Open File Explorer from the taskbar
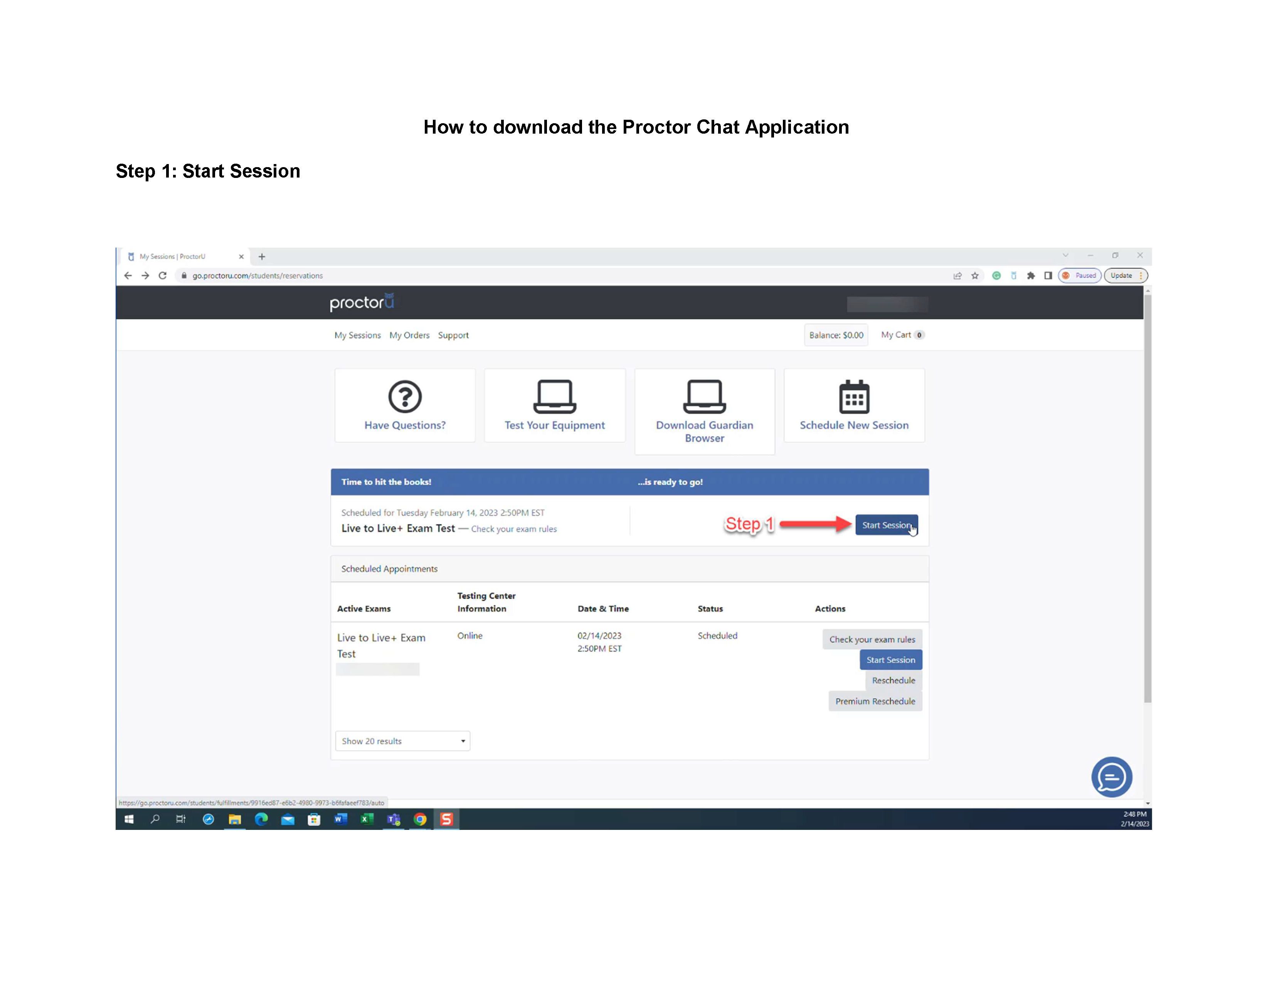Image resolution: width=1272 pixels, height=982 pixels. (x=235, y=819)
